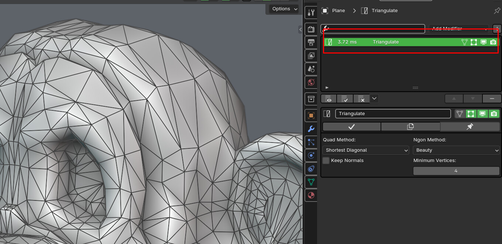Click the toggle-all-modifiers-visibility eye button
502x244 pixels.
pos(329,99)
